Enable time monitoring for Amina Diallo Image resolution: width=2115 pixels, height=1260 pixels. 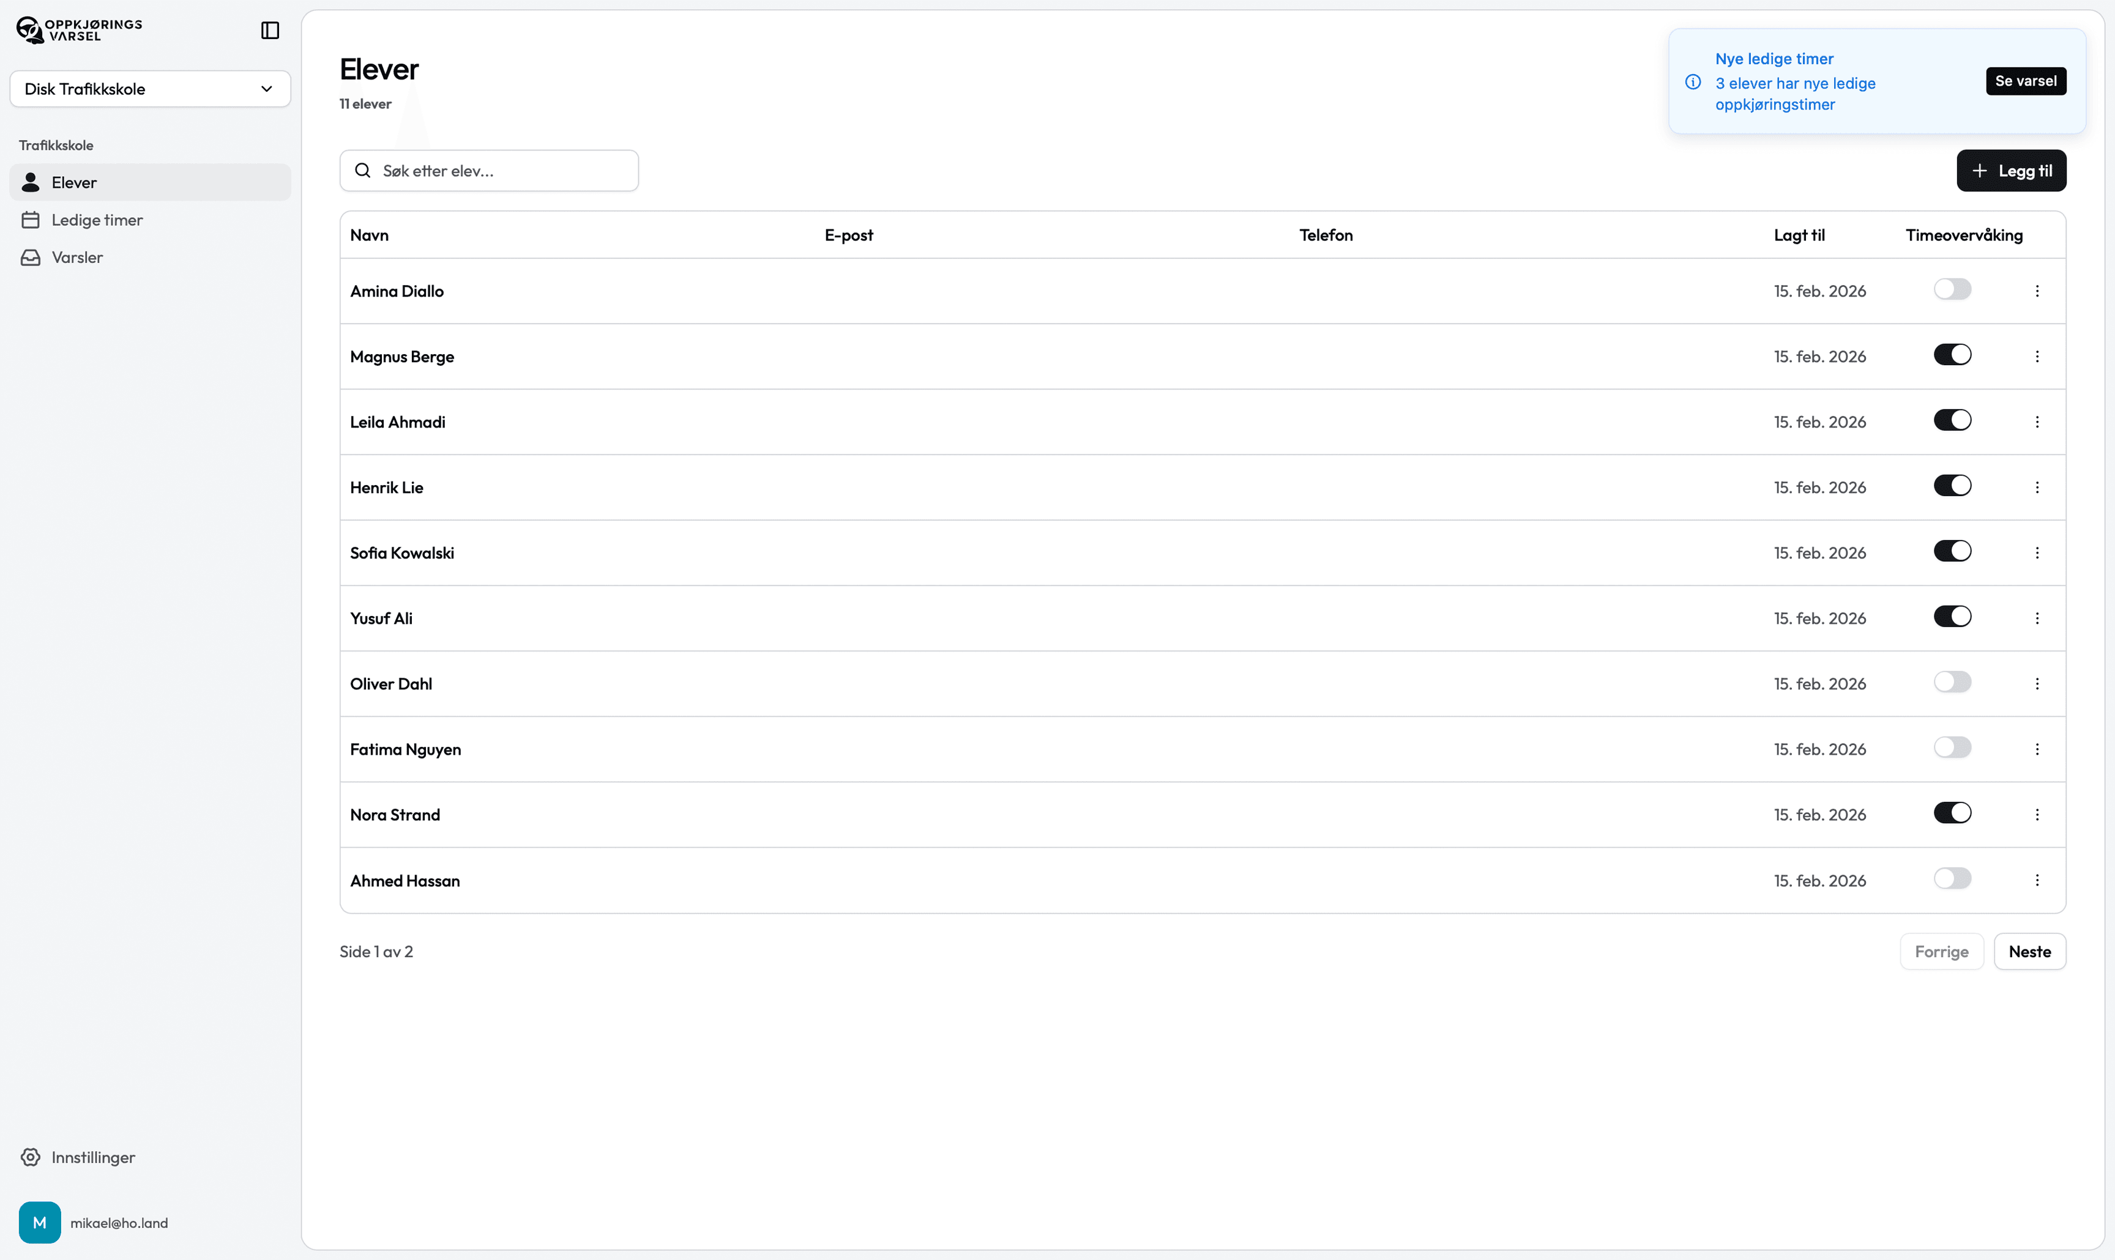tap(1952, 289)
